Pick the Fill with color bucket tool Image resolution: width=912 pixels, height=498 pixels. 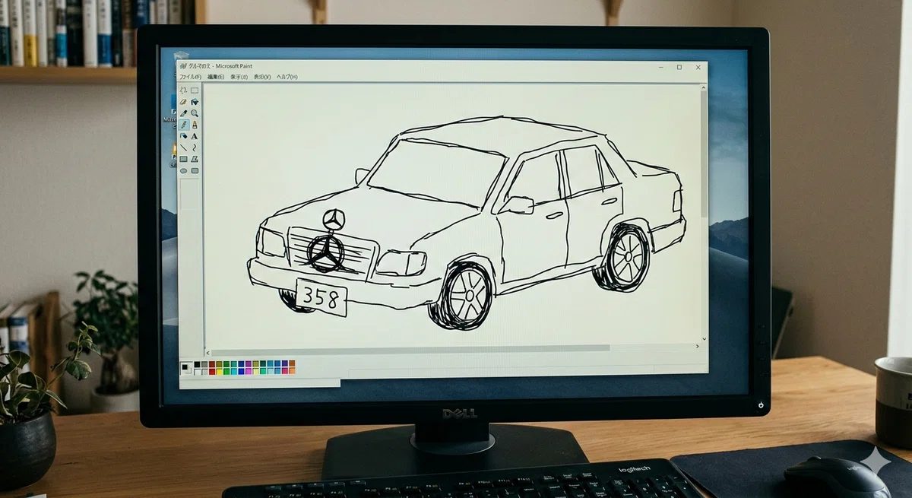point(195,102)
